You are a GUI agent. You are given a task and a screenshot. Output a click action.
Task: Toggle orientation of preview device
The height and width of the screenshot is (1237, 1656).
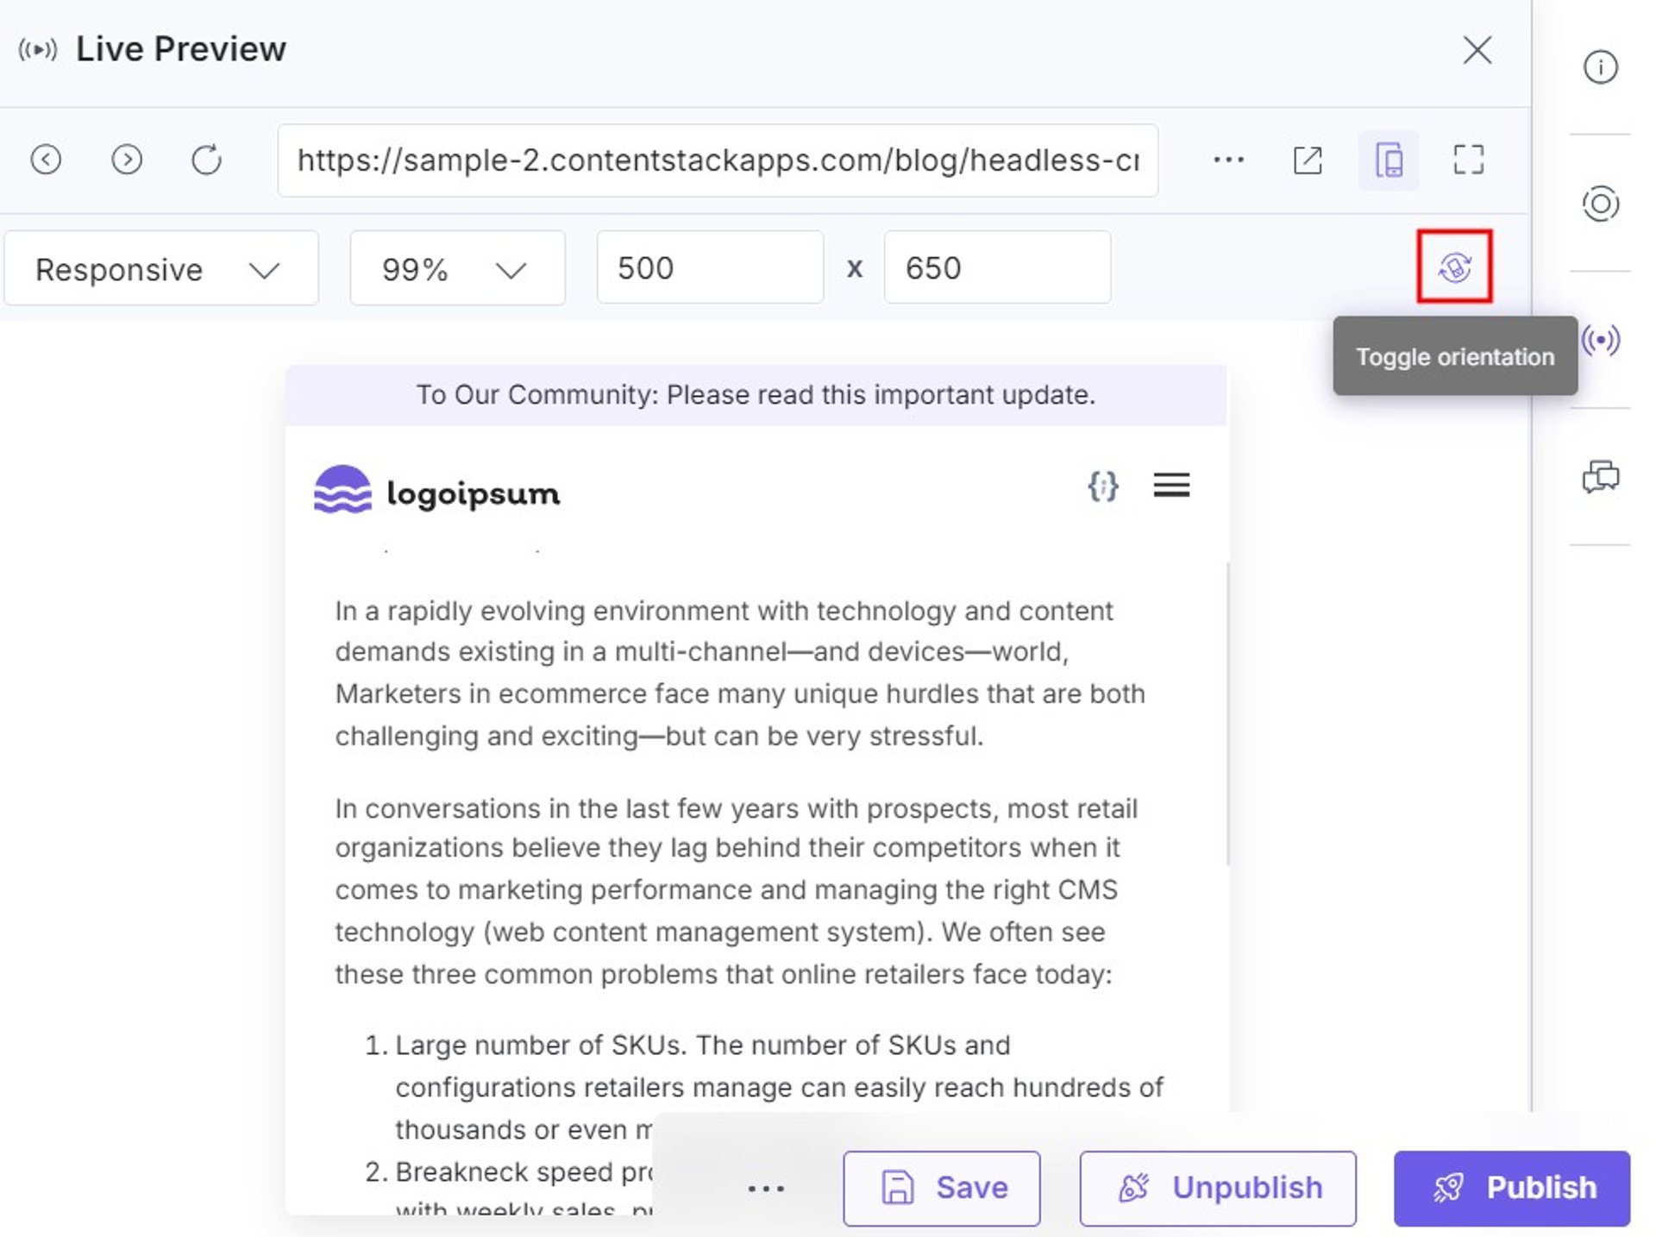click(1454, 267)
